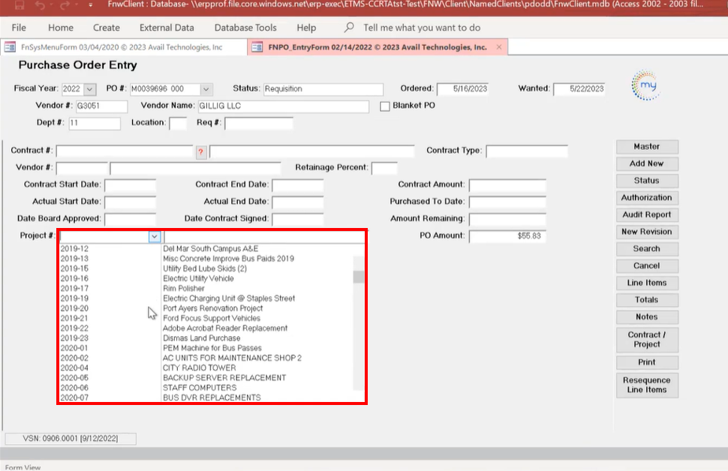Click the magnifier icon beside Tell me
Viewport: 728px width, 471px height.
pos(349,28)
